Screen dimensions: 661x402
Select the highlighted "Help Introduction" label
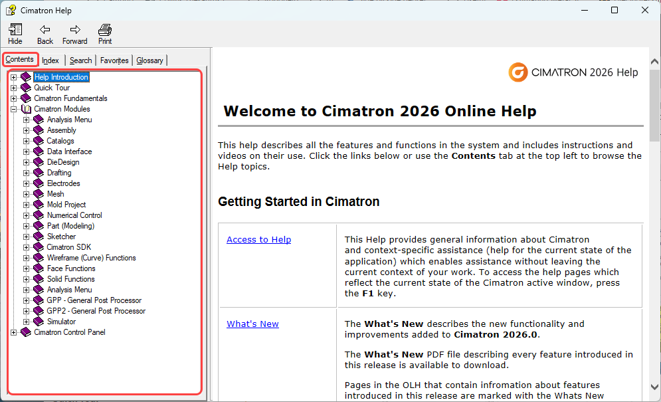(61, 77)
